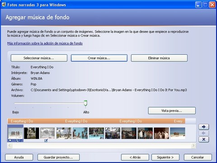Click the filmstrip scroll right arrow
The height and width of the screenshot is (163, 217).
tap(193, 146)
